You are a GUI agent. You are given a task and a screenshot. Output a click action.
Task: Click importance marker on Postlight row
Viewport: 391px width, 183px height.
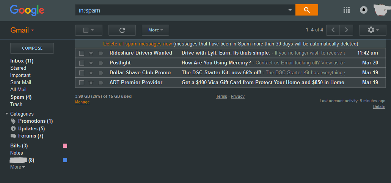pos(101,63)
